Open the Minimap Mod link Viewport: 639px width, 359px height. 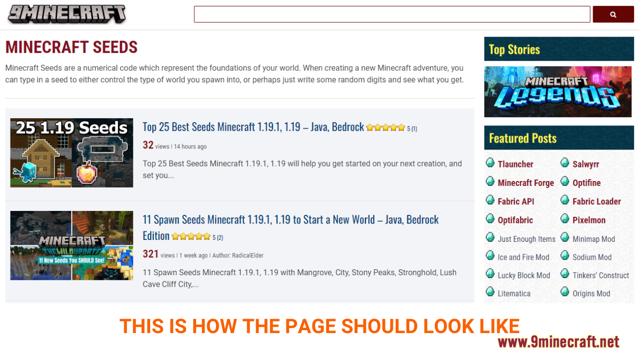[x=594, y=239]
